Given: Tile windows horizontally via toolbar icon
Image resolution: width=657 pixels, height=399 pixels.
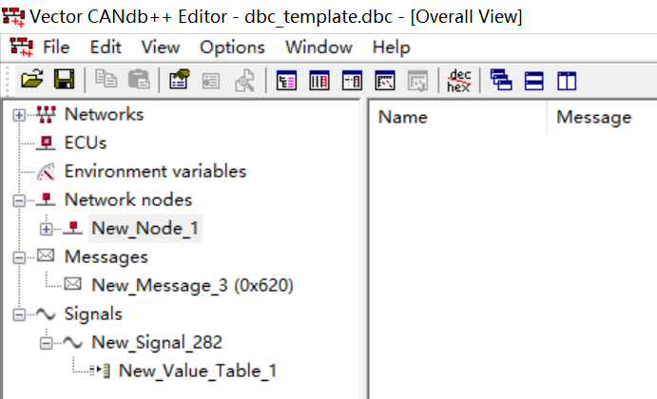Looking at the screenshot, I should click(533, 81).
